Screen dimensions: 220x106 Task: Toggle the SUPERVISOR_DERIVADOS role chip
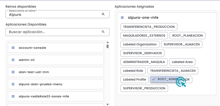coord(142,53)
